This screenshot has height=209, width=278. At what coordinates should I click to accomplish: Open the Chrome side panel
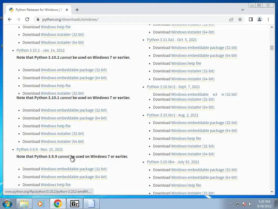pyautogui.click(x=251, y=19)
